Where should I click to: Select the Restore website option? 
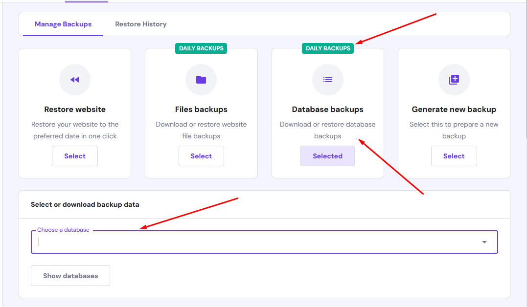pyautogui.click(x=75, y=156)
